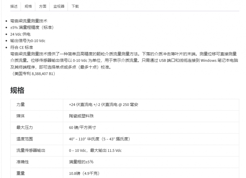
Task: Click the 输出信号为0-10 Vdc bullet item
Action: pos(28,41)
